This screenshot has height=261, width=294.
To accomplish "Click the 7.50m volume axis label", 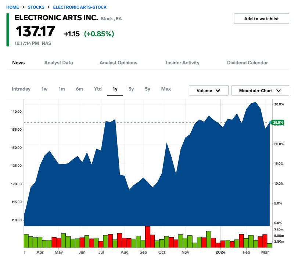I will tap(279, 230).
